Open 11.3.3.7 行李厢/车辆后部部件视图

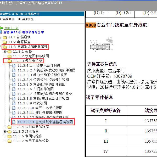coord(45,94)
